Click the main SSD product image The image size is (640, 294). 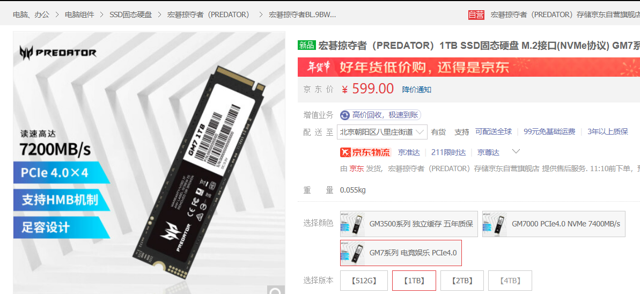[149, 163]
